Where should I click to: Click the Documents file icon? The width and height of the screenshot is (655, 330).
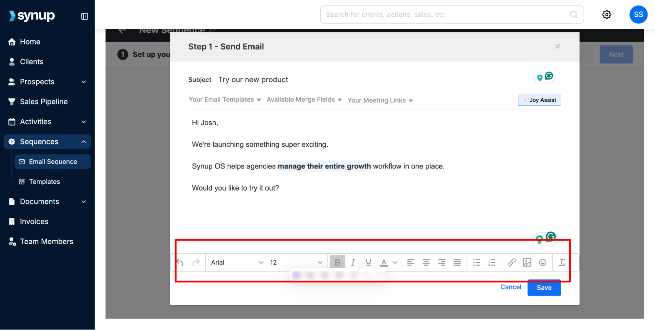pyautogui.click(x=12, y=201)
